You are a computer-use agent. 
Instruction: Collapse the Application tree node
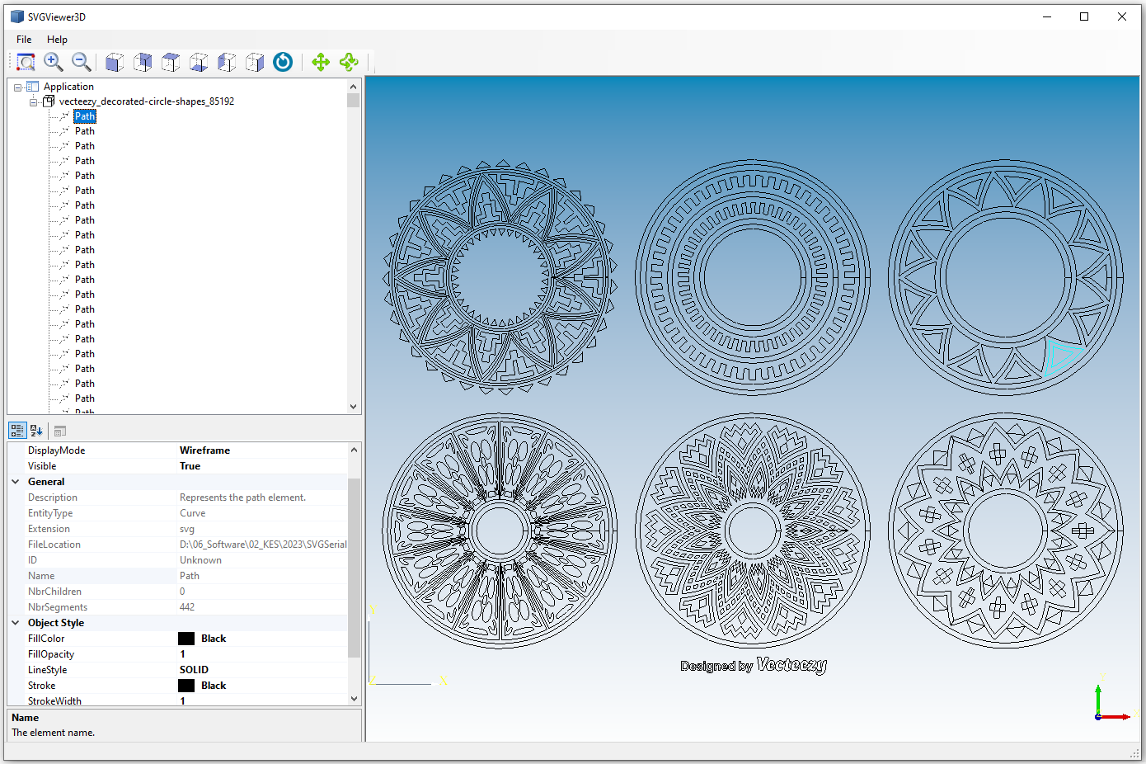click(17, 87)
